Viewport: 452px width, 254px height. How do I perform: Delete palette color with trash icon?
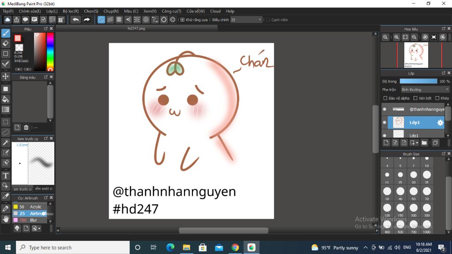click(x=26, y=127)
